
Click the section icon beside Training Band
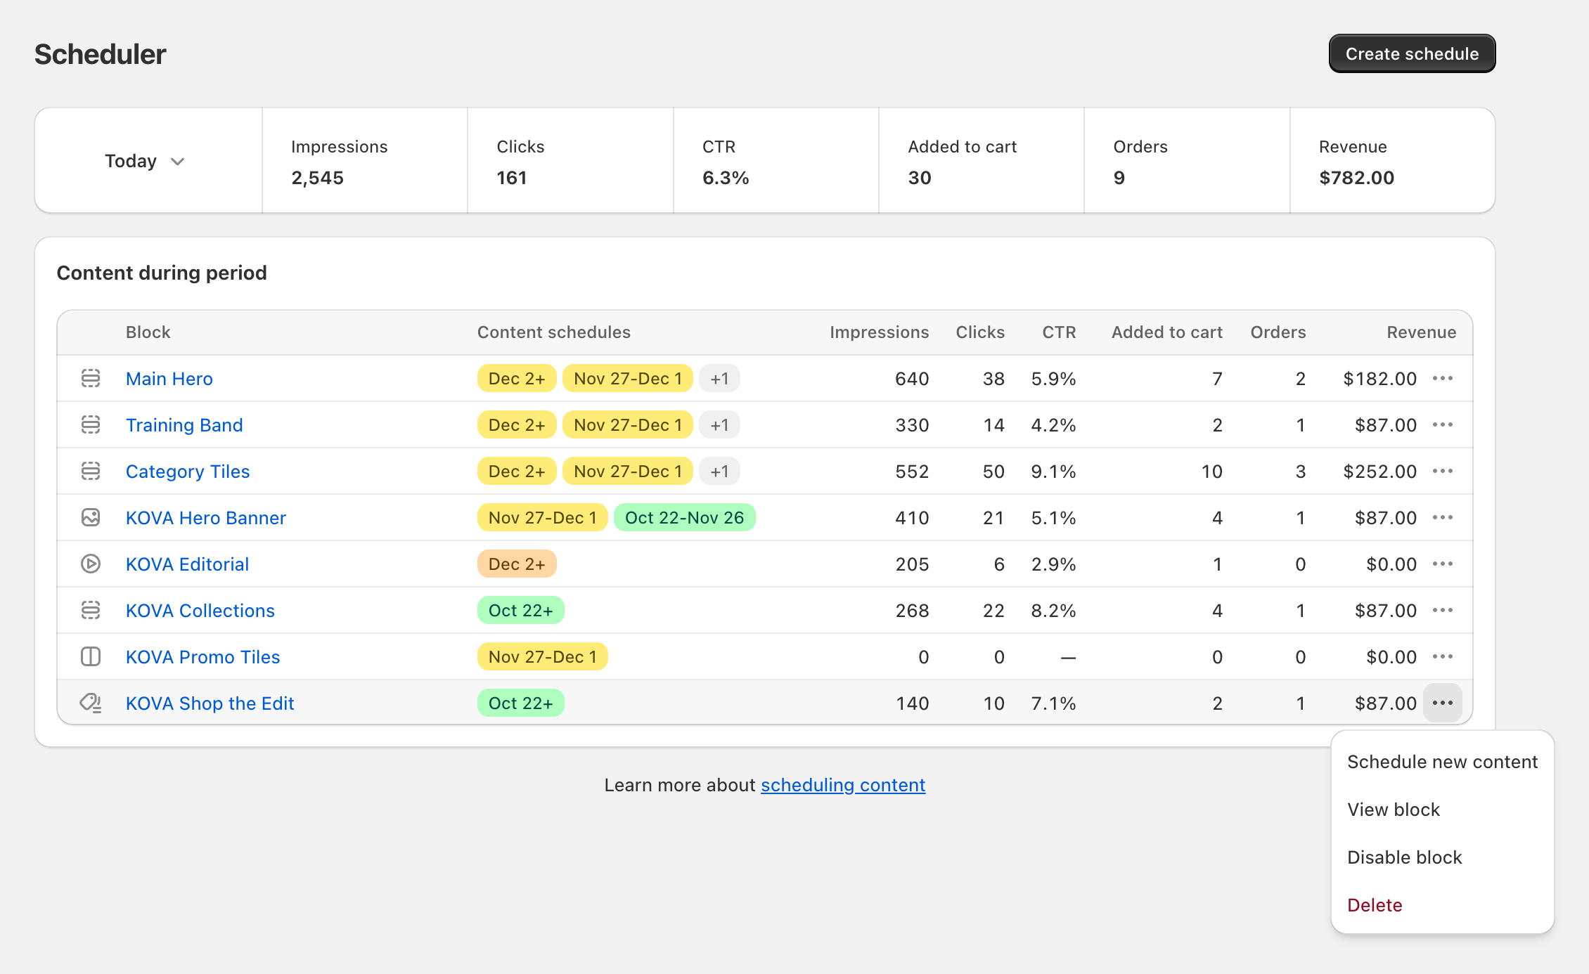click(91, 424)
